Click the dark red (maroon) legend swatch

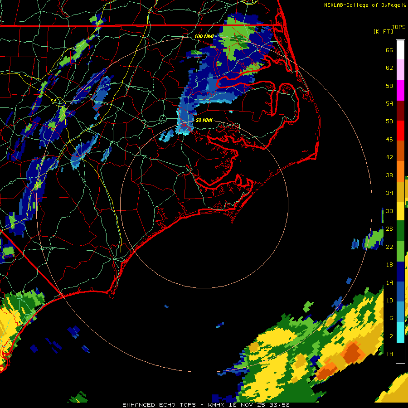(400, 110)
